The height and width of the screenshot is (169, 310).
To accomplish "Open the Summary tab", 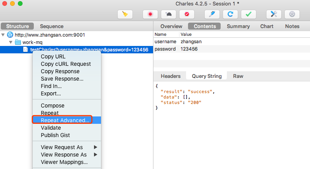I will click(x=238, y=26).
